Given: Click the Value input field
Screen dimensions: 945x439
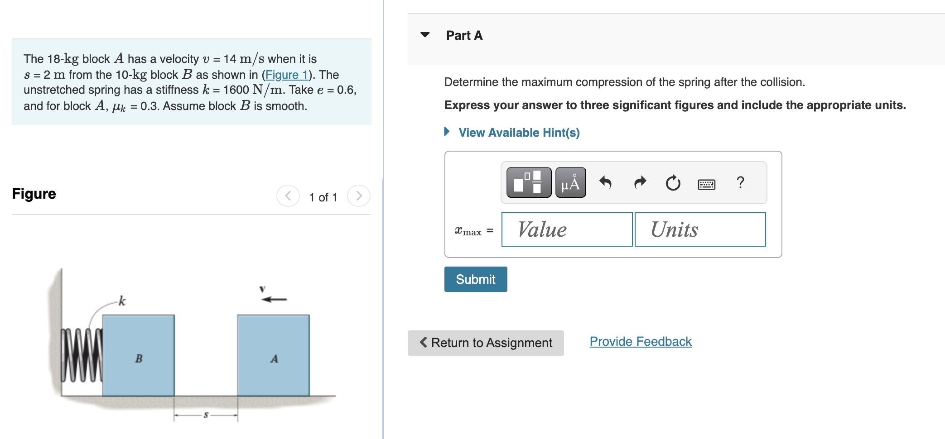Looking at the screenshot, I should pyautogui.click(x=566, y=229).
